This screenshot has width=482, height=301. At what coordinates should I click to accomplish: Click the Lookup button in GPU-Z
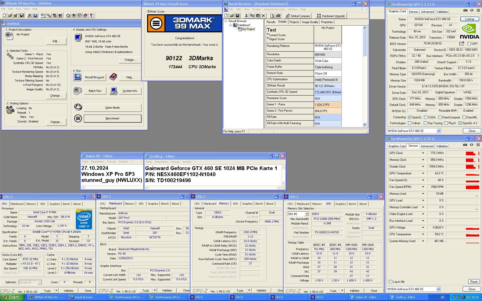point(469,19)
